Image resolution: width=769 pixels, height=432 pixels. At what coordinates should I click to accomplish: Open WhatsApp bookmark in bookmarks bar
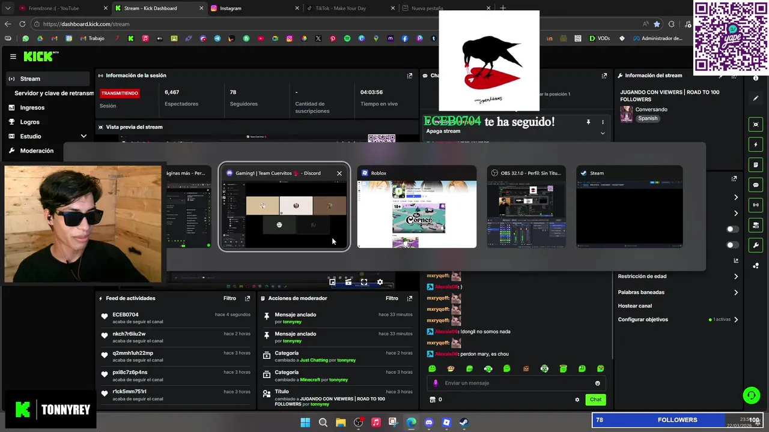point(25,38)
